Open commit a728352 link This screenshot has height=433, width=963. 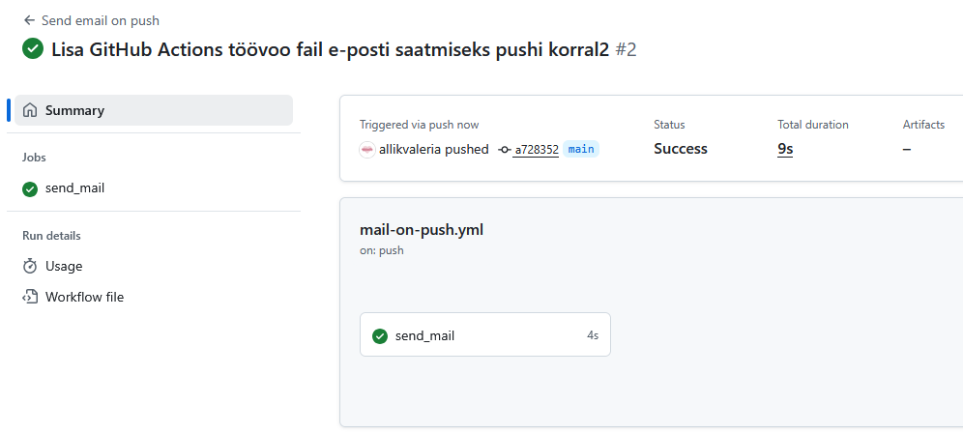point(536,150)
